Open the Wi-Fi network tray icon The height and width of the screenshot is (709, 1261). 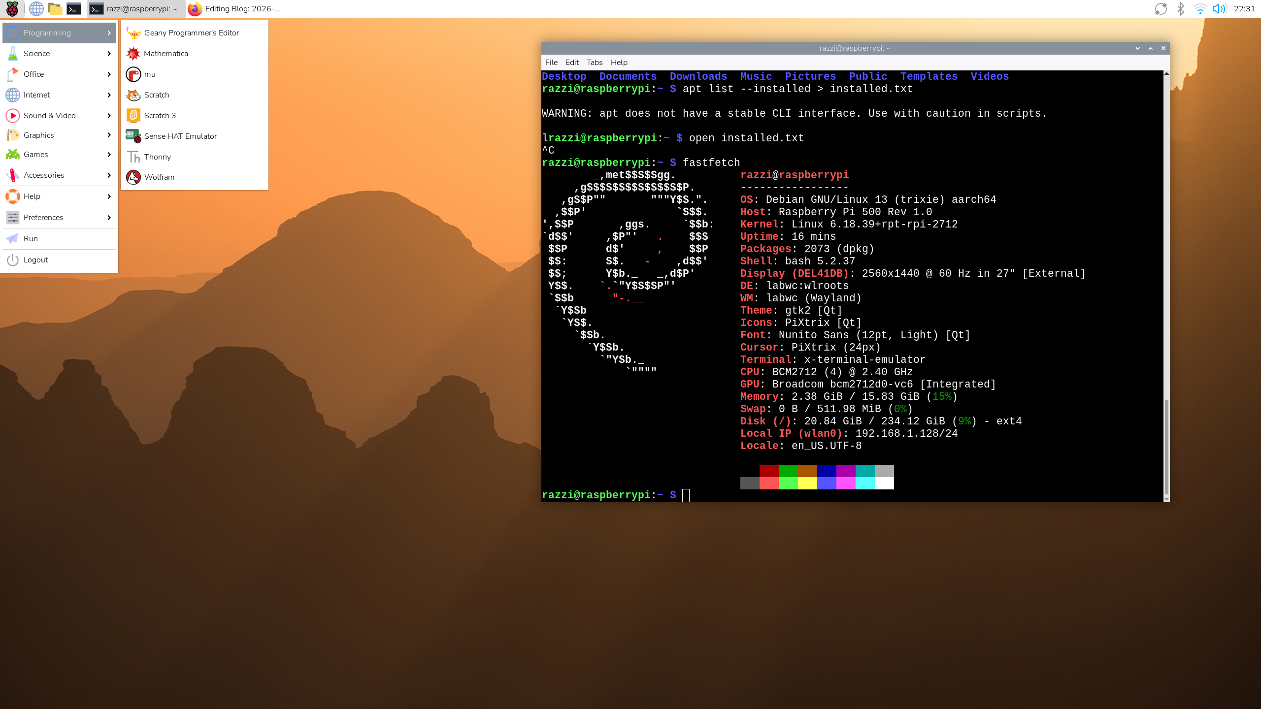(1200, 9)
